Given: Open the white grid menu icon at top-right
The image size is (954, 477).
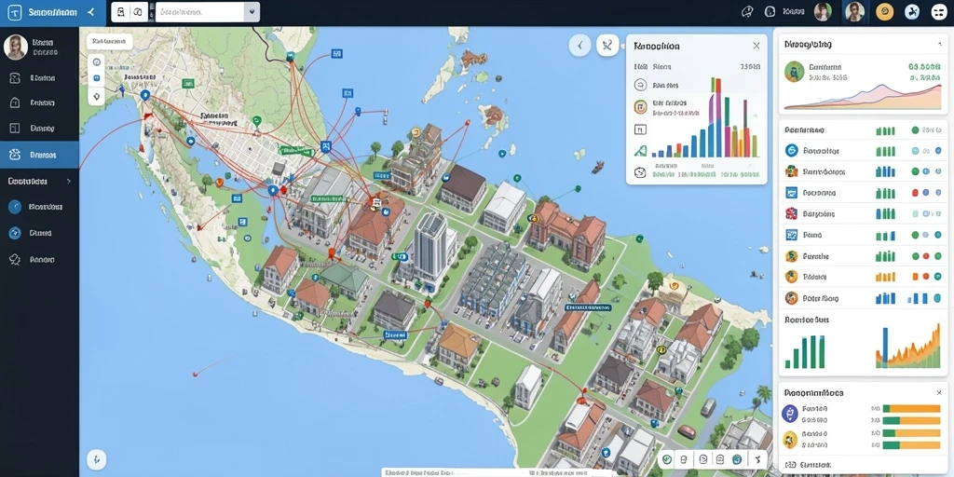Looking at the screenshot, I should (939, 11).
